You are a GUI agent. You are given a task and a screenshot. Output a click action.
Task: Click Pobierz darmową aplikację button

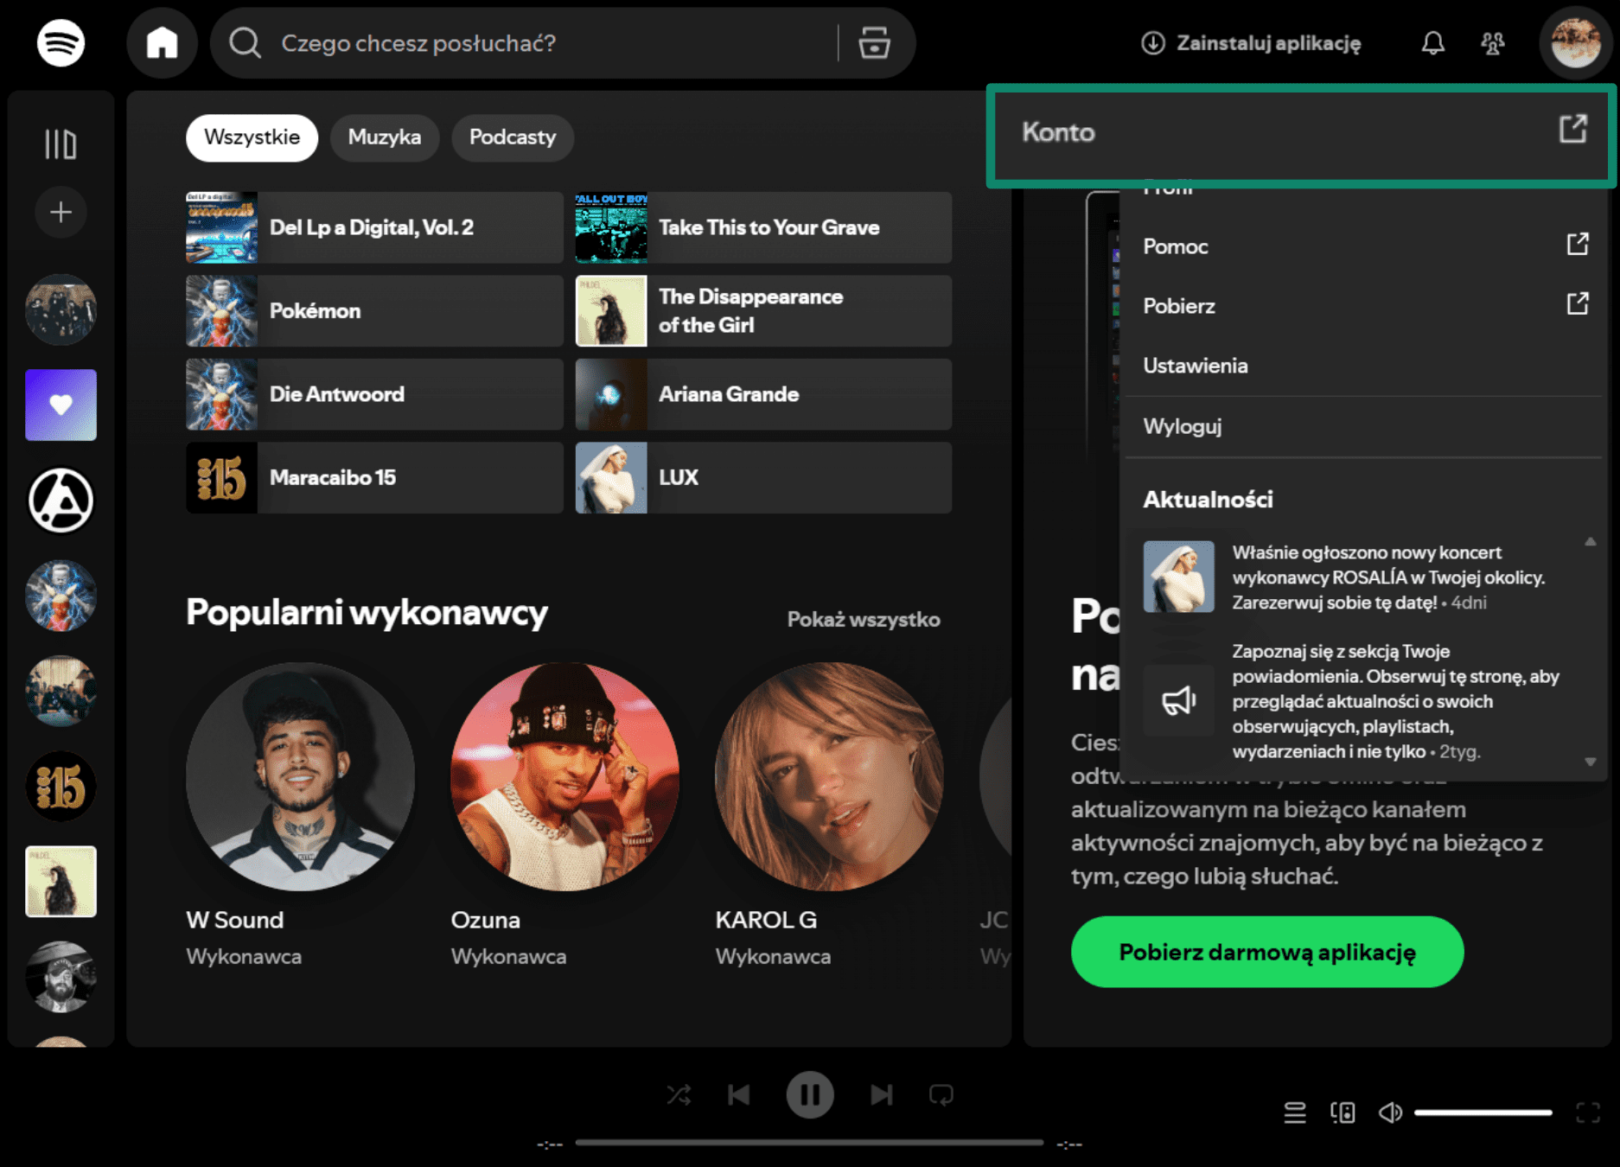click(x=1266, y=952)
